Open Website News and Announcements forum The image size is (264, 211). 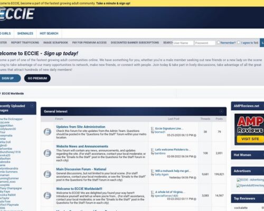tap(82, 146)
